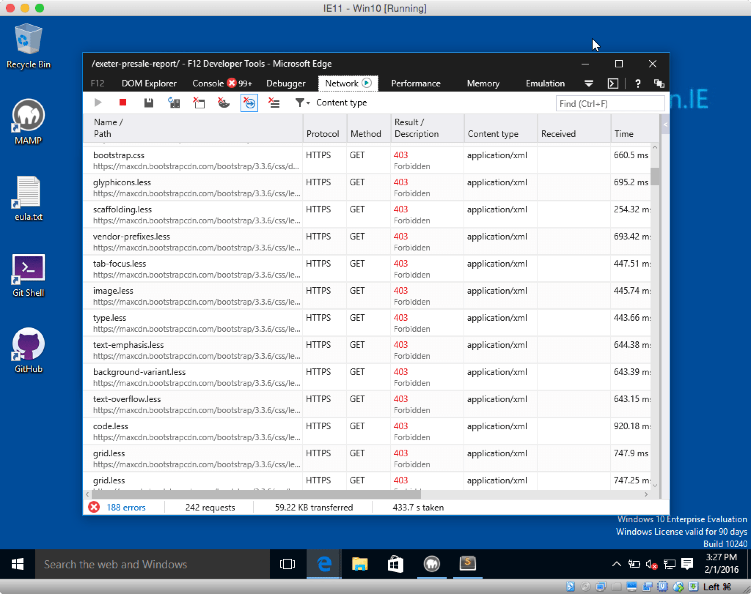Stop network profiling session with red square
This screenshot has width=751, height=594.
(x=123, y=103)
